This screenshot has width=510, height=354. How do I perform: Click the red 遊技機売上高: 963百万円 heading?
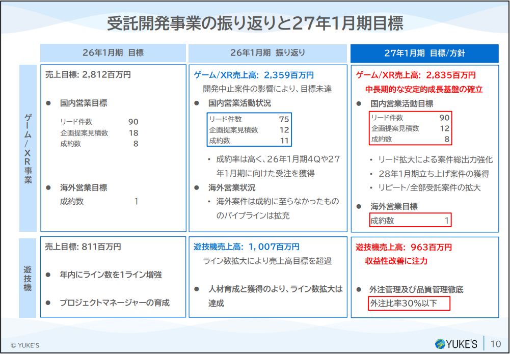tap(404, 248)
